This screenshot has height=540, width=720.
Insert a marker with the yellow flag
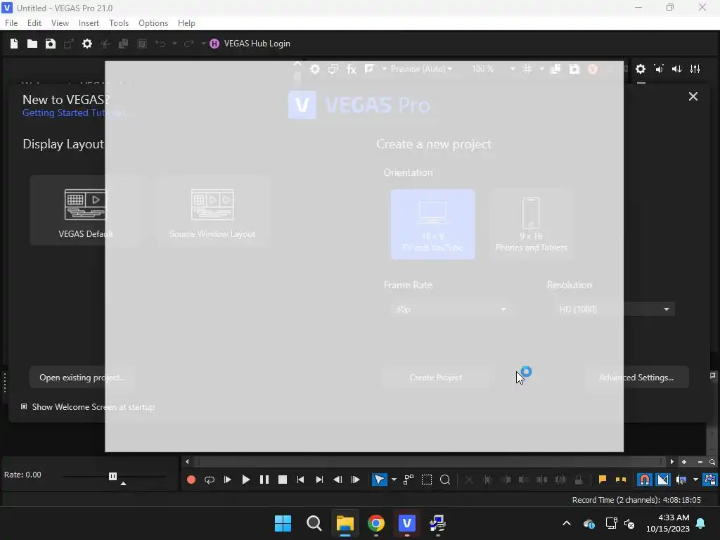tap(603, 480)
